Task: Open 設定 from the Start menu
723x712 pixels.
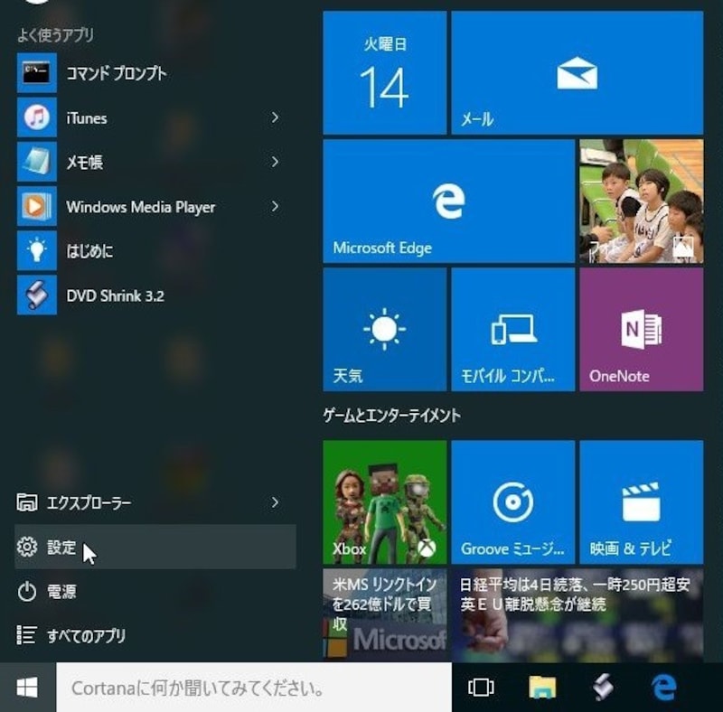Action: (61, 548)
